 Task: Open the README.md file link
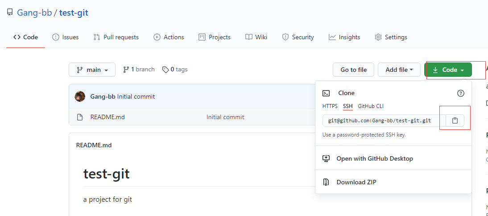(x=108, y=117)
